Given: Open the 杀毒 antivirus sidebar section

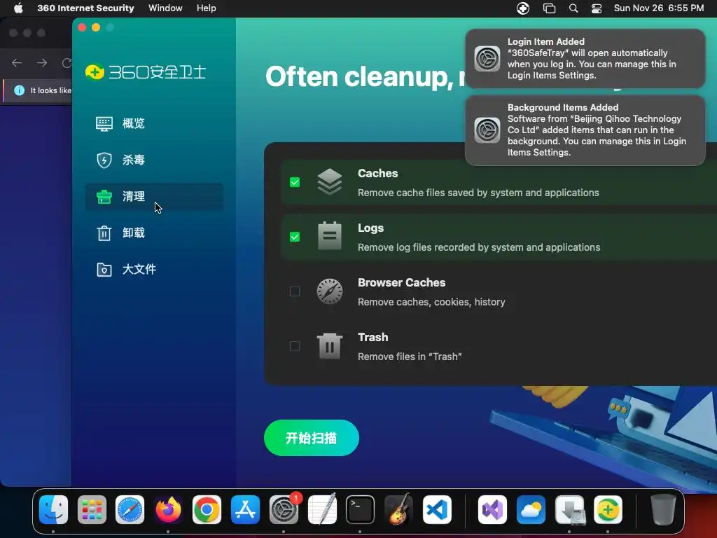Looking at the screenshot, I should tap(154, 160).
